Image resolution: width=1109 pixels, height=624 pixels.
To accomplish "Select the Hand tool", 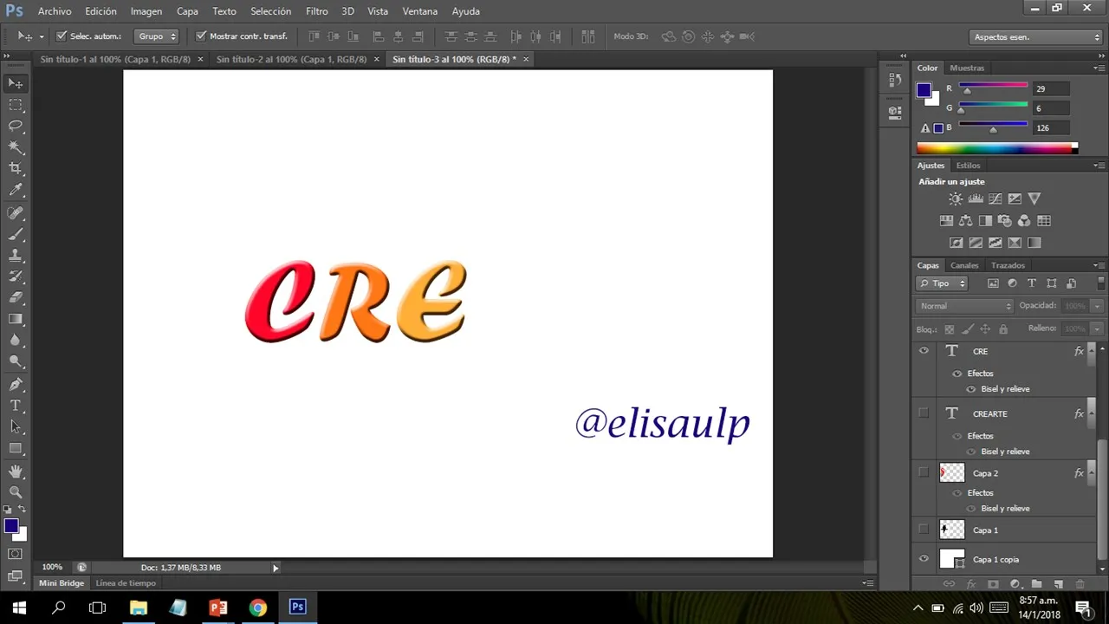I will [16, 471].
